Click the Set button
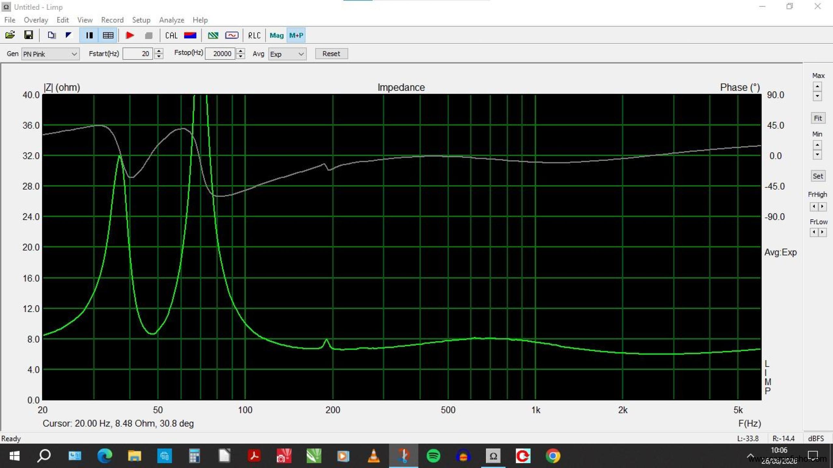 818,176
